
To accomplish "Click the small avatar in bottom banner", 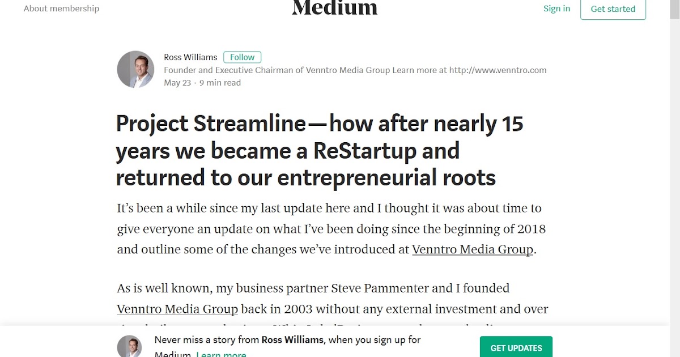I will [129, 346].
